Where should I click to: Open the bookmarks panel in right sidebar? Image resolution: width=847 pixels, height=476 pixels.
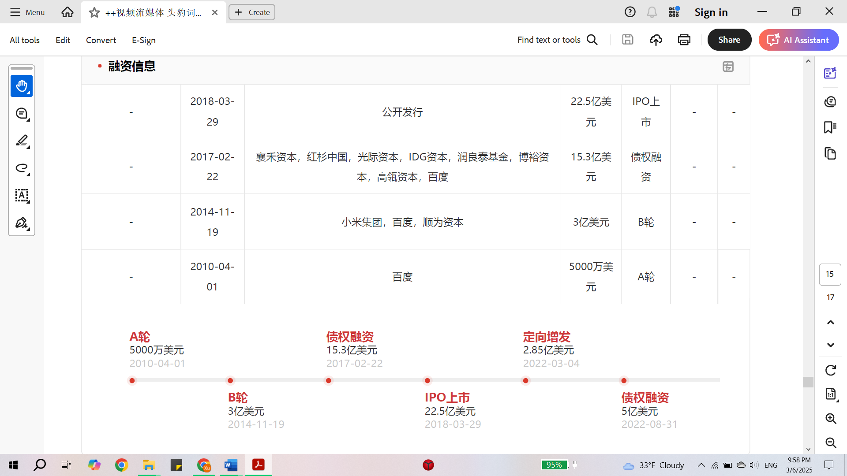[830, 127]
